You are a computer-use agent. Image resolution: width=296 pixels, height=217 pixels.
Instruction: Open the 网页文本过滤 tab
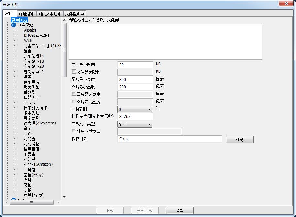point(49,14)
